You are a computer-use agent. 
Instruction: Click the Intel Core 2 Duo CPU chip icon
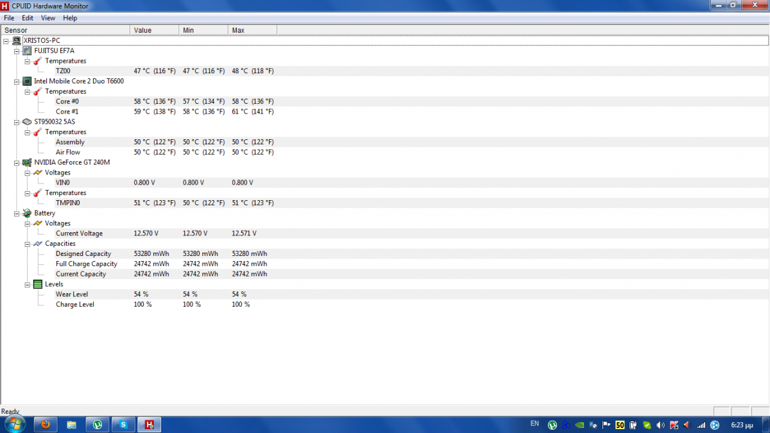pyautogui.click(x=27, y=81)
